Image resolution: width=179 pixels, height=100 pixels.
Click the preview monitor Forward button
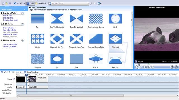tap(153, 67)
